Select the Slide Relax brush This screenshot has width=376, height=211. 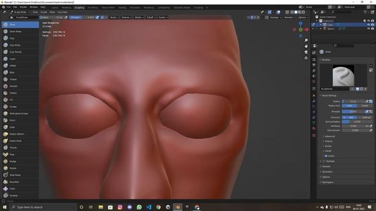[20, 175]
